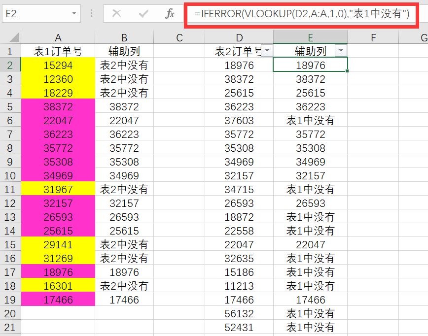Select yellow cell 15294 in column A
This screenshot has width=428, height=336.
tap(58, 65)
